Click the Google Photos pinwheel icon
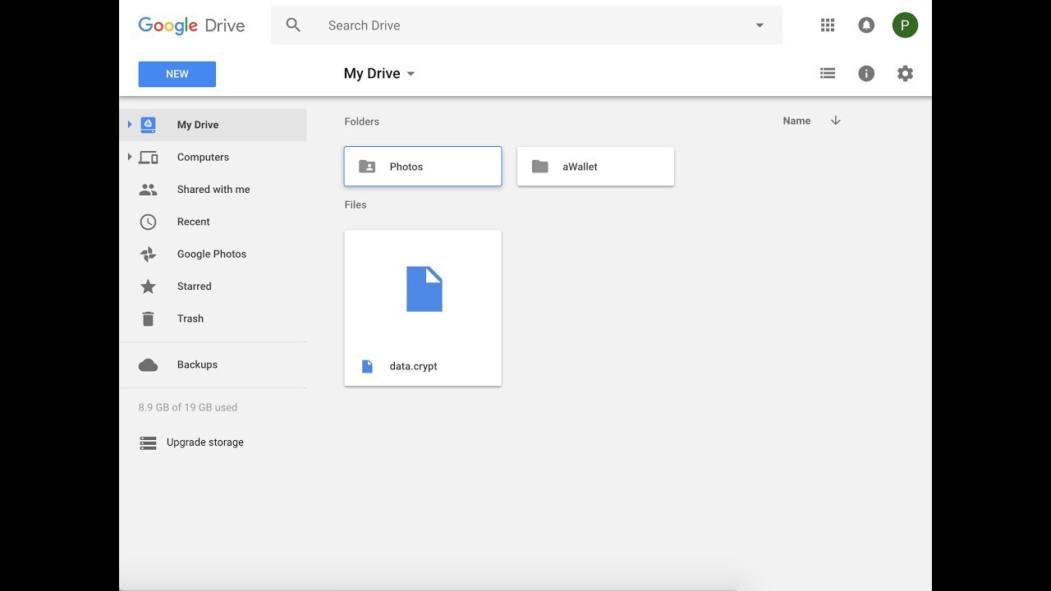Image resolution: width=1051 pixels, height=591 pixels. (x=148, y=254)
